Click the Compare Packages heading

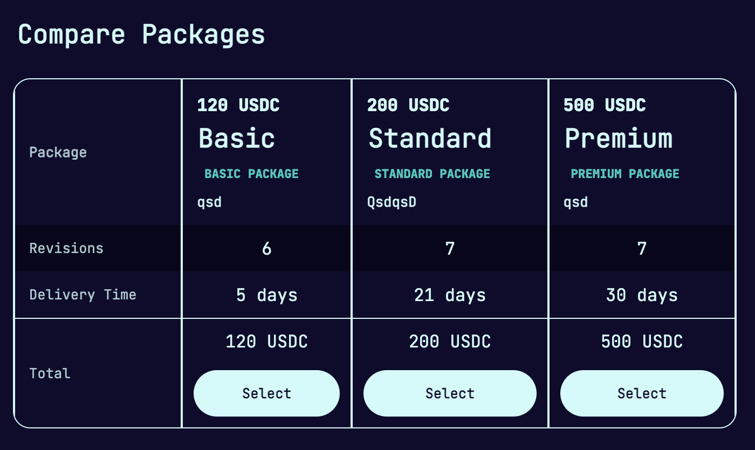coord(141,34)
